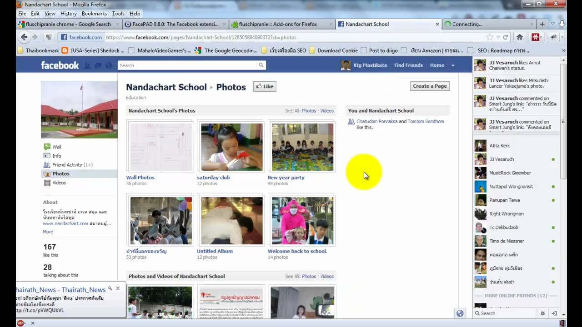Go back with the browser back arrow
The width and height of the screenshot is (582, 327).
(24, 37)
